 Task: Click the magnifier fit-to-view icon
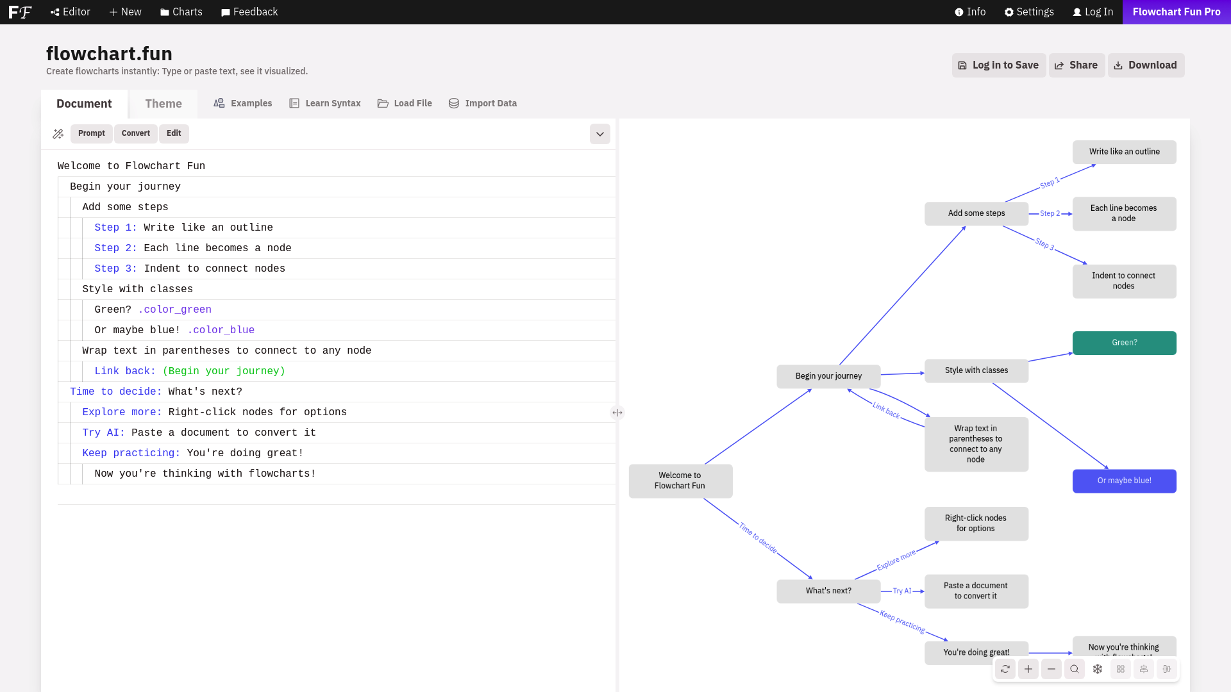point(1075,669)
